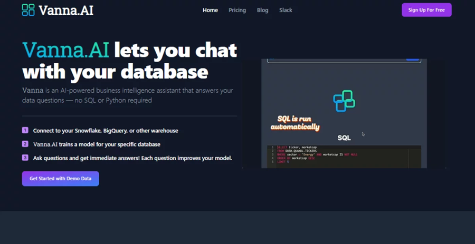Click the Vanna.AI logo icon in demo video
Screen dimensions: 475x244
(344, 101)
